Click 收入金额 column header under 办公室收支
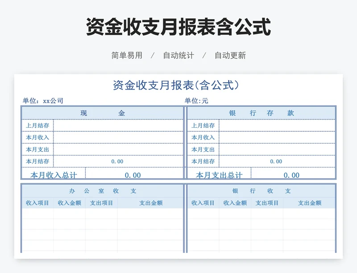 70,203
